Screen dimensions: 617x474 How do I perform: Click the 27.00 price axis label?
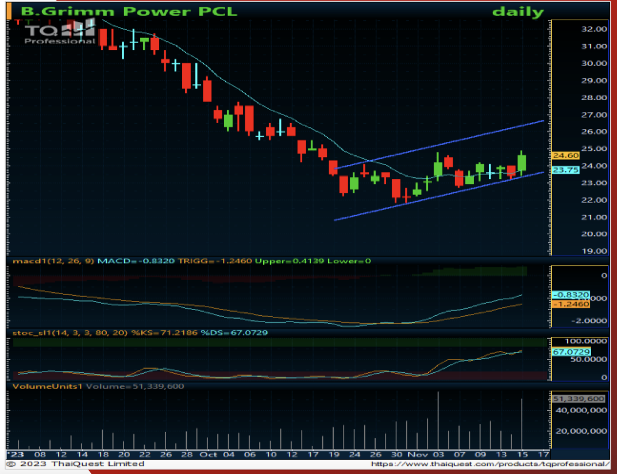click(x=594, y=114)
